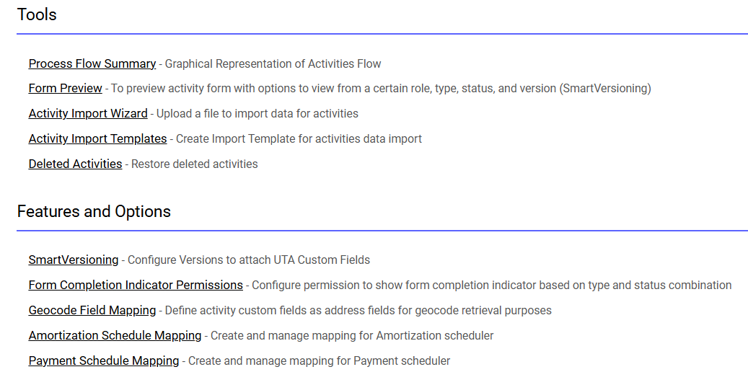Click the Tools section heading
The image size is (748, 372).
coord(37,15)
